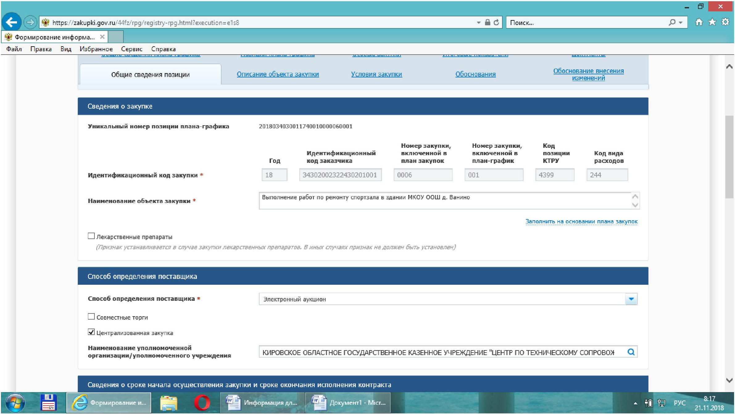
Task: Check the Совместные торги checkbox
Action: [x=91, y=317]
